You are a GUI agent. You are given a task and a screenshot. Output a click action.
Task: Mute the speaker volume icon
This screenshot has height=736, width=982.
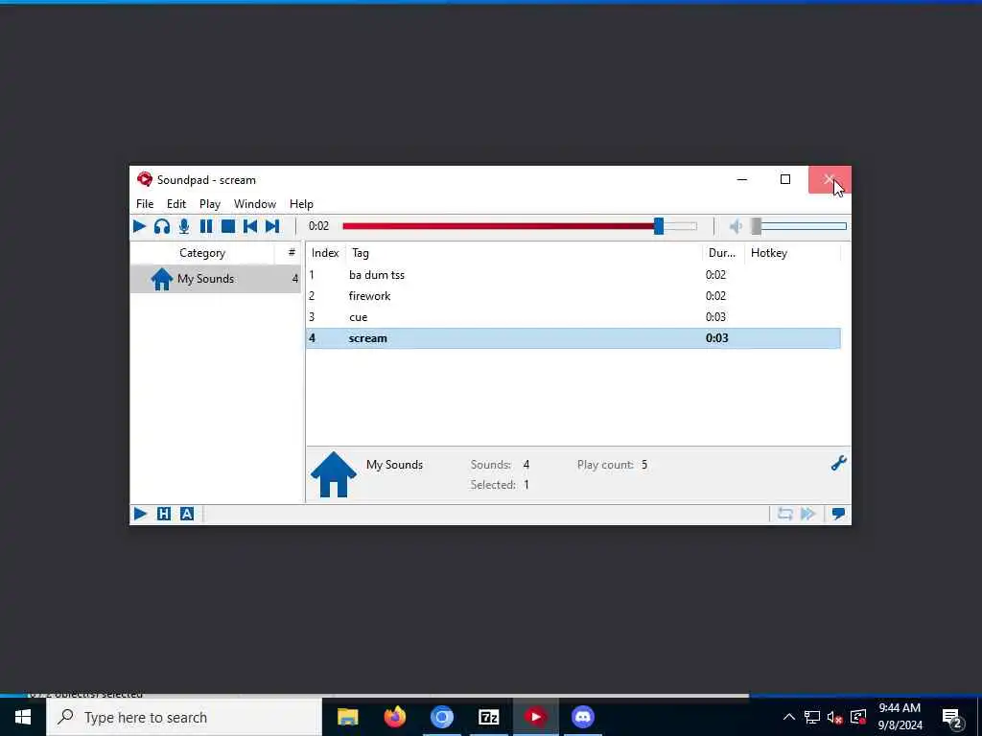[x=736, y=226]
